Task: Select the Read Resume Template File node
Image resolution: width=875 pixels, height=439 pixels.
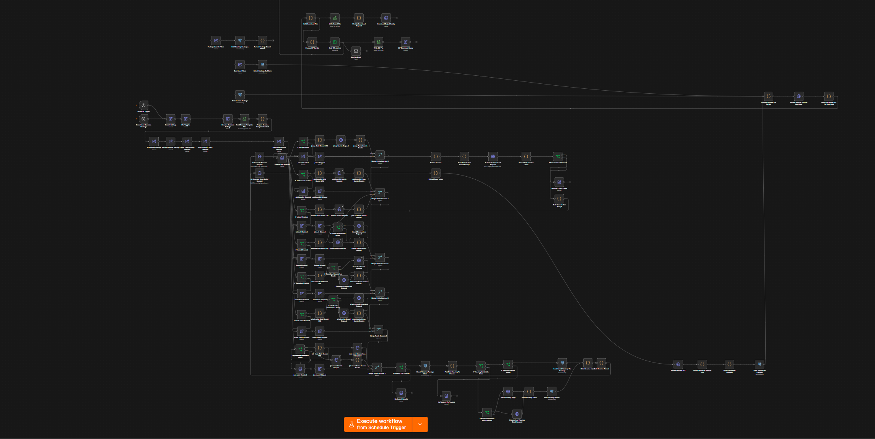Action: click(x=244, y=119)
